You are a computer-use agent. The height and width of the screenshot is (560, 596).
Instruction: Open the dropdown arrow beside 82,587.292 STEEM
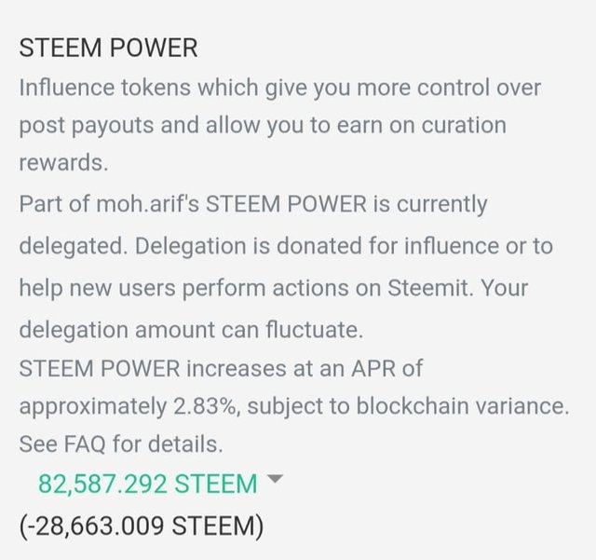point(274,480)
